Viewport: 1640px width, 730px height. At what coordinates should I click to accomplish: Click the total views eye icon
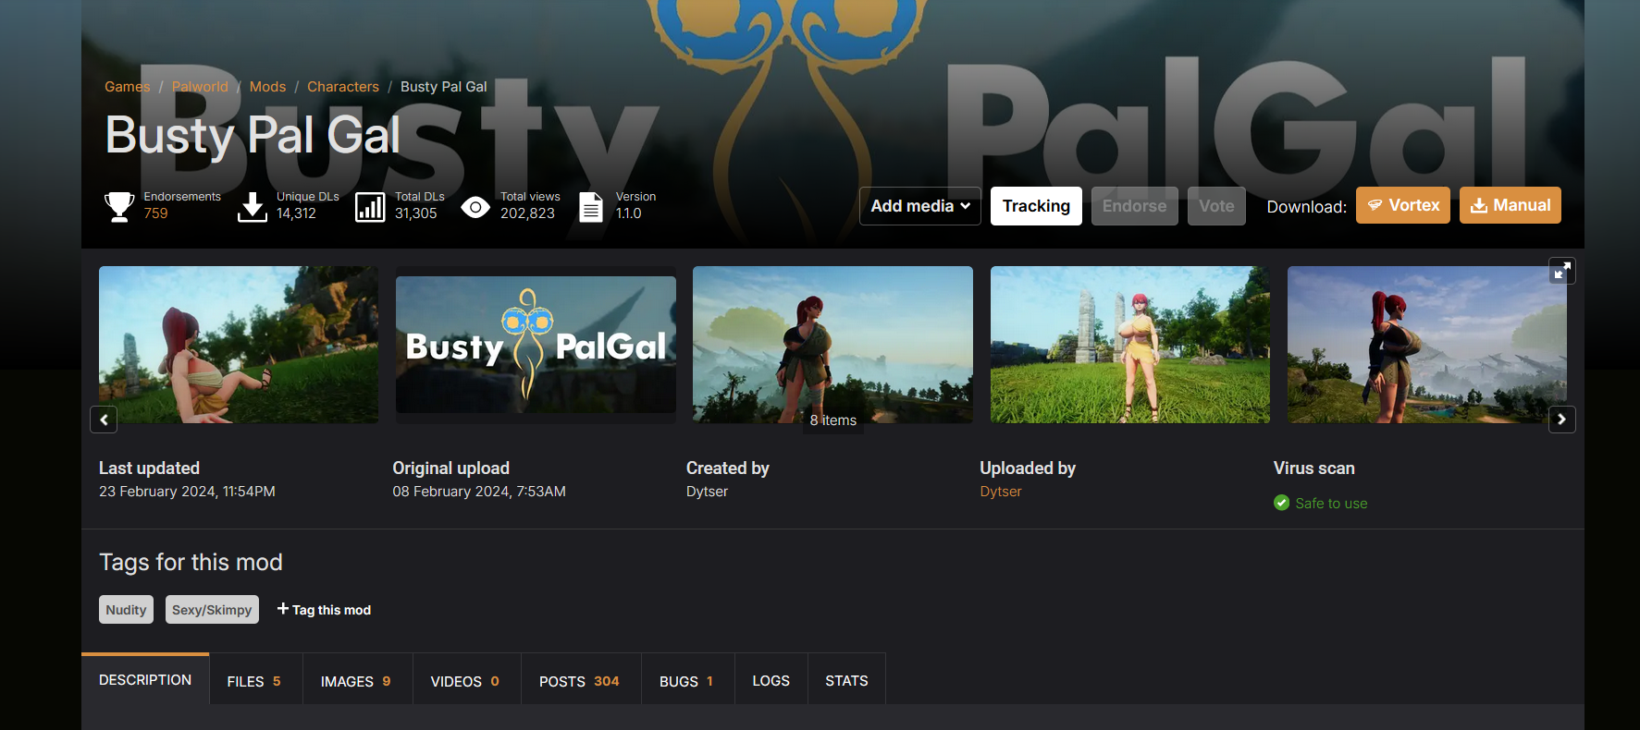(475, 207)
